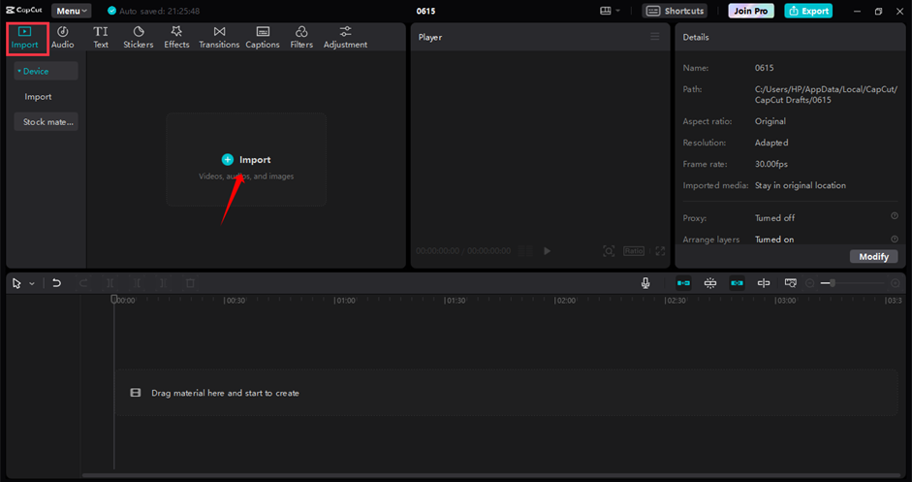The height and width of the screenshot is (482, 912).
Task: Click the Import plus icon
Action: tap(228, 159)
